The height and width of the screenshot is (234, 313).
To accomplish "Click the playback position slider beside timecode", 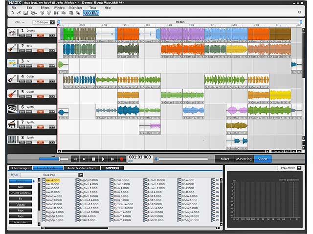I will coord(181,159).
